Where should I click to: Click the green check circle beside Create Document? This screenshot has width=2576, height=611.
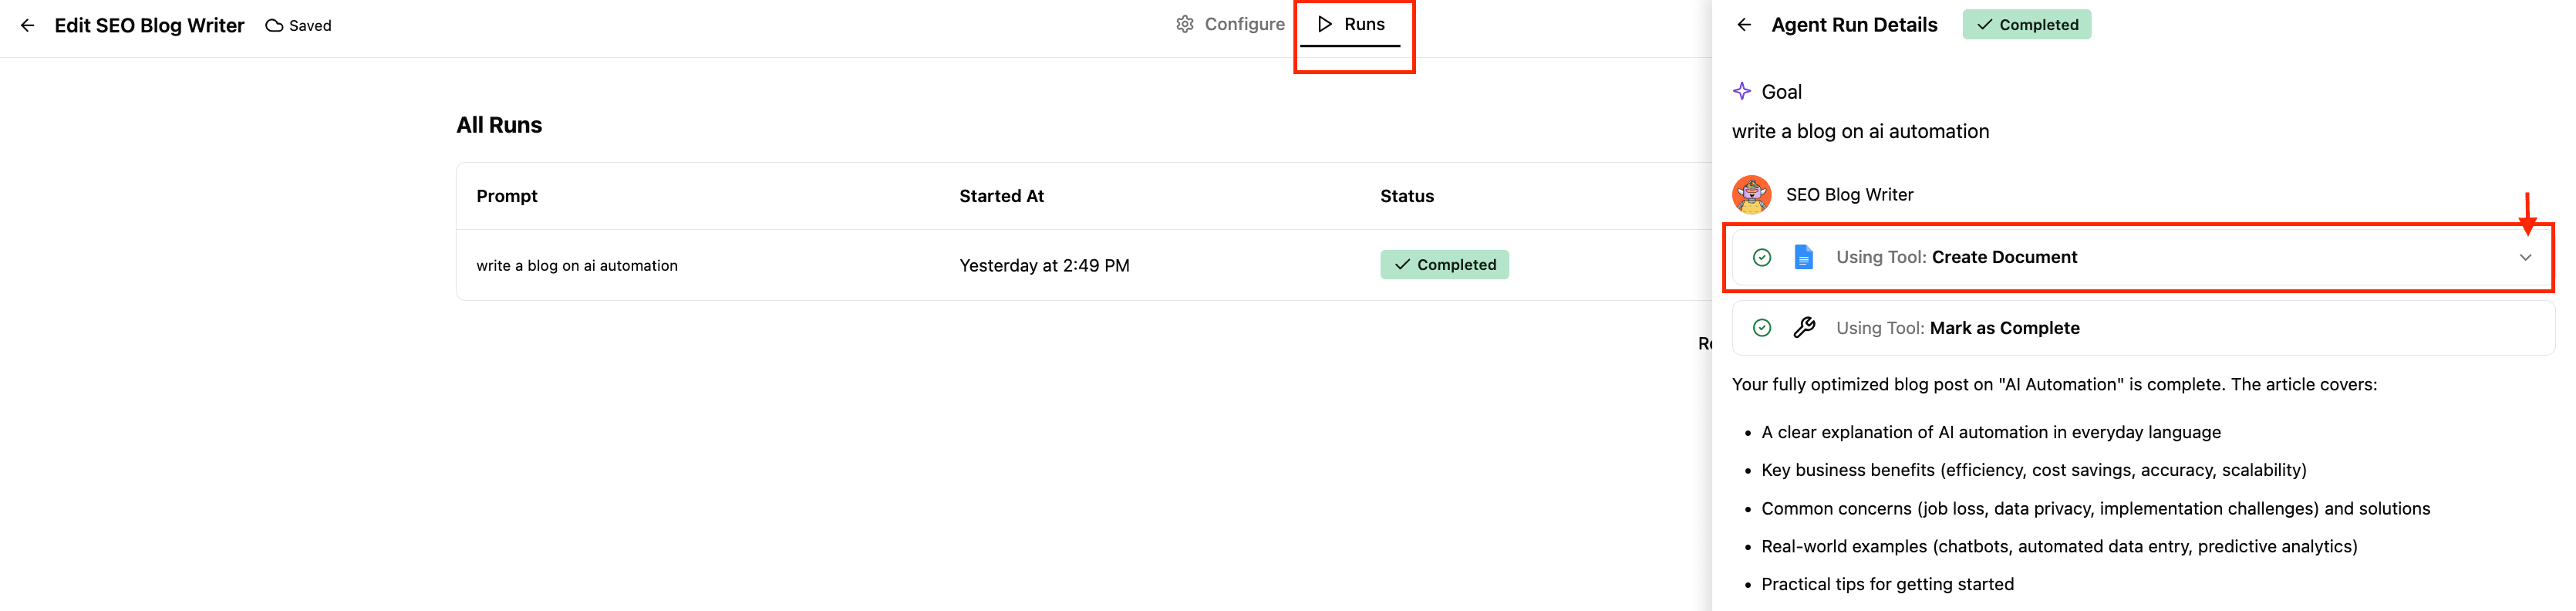pos(1762,258)
